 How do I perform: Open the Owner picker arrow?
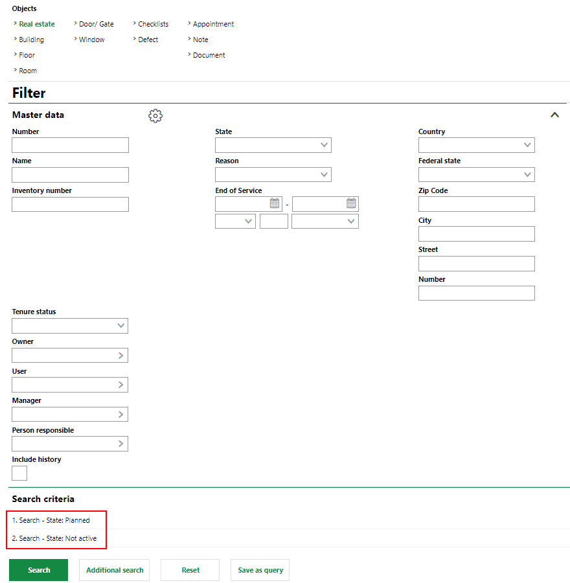click(x=120, y=356)
